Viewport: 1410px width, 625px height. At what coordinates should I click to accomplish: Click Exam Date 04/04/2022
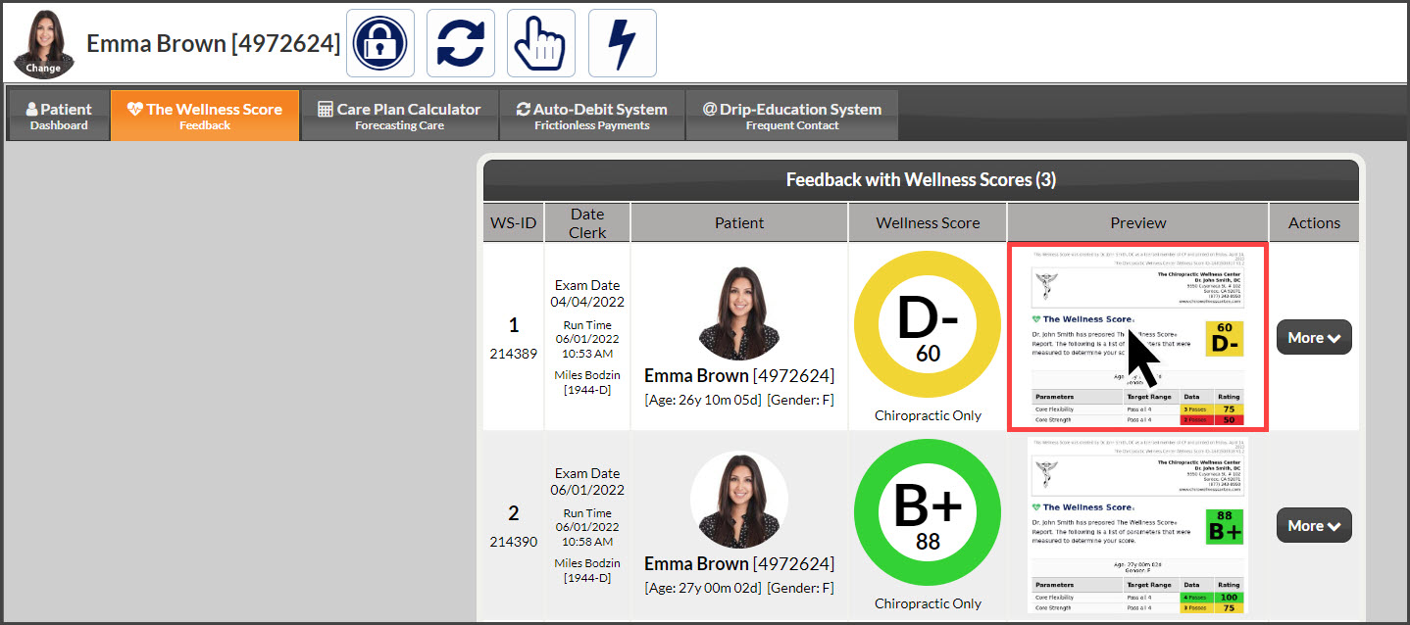point(587,294)
